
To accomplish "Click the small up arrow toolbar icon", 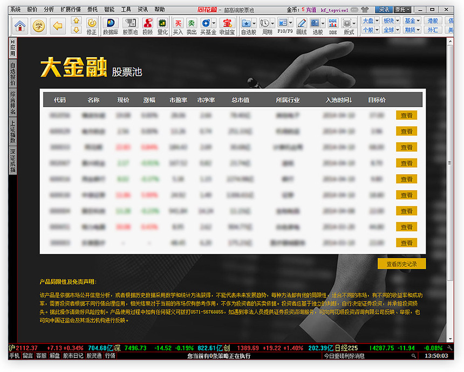I will (77, 21).
